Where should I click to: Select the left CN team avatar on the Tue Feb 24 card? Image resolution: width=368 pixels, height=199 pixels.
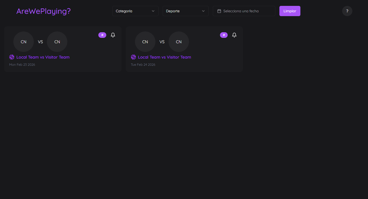coord(145,42)
